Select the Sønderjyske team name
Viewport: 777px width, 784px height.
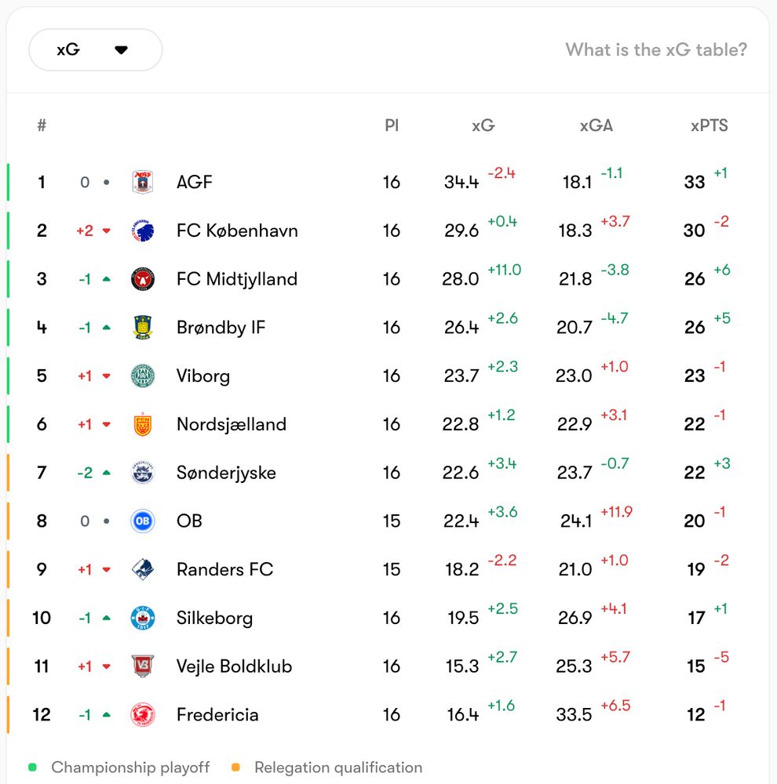point(226,473)
